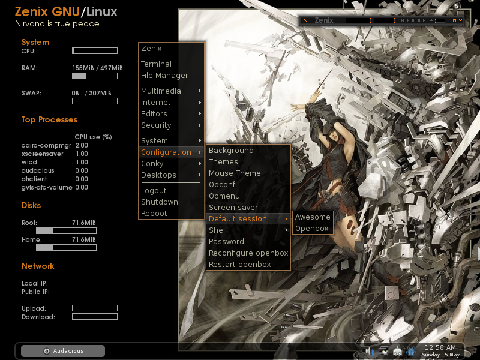Click the highlighted Configuration menu entry

pos(171,152)
